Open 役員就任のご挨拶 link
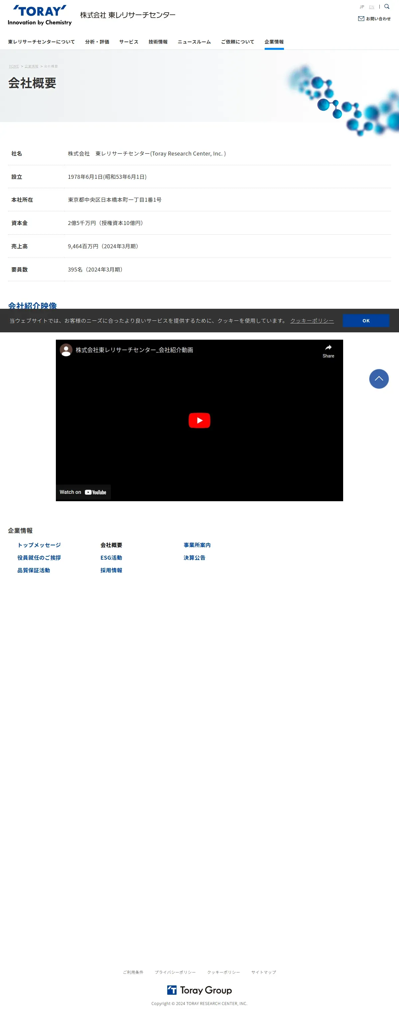 point(39,558)
